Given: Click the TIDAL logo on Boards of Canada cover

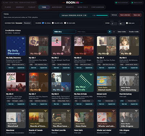Looking at the screenshot, I should (46, 111).
